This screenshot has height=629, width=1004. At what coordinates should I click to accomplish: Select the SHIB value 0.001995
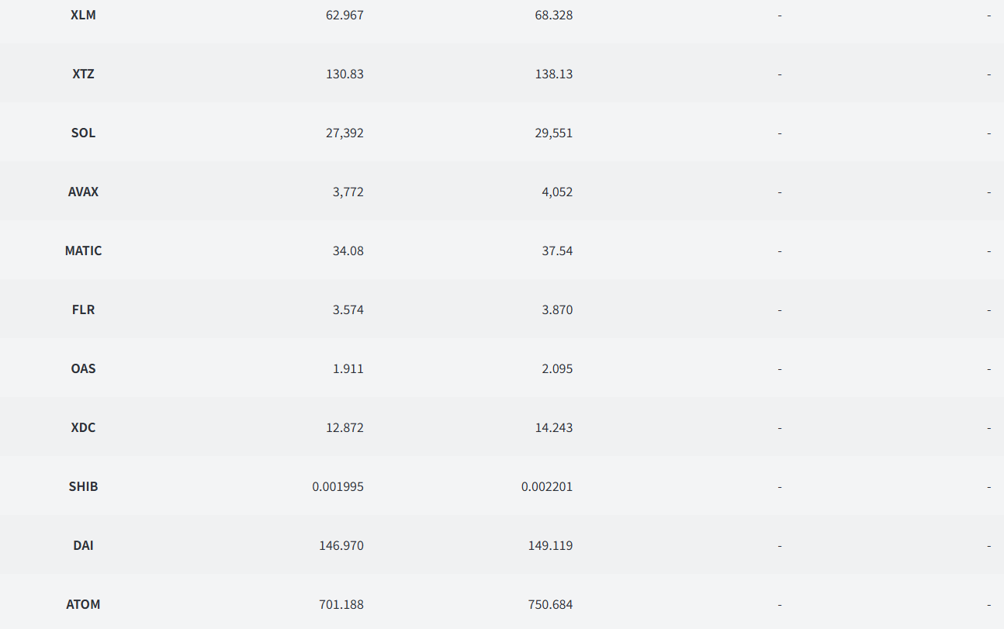(x=338, y=486)
